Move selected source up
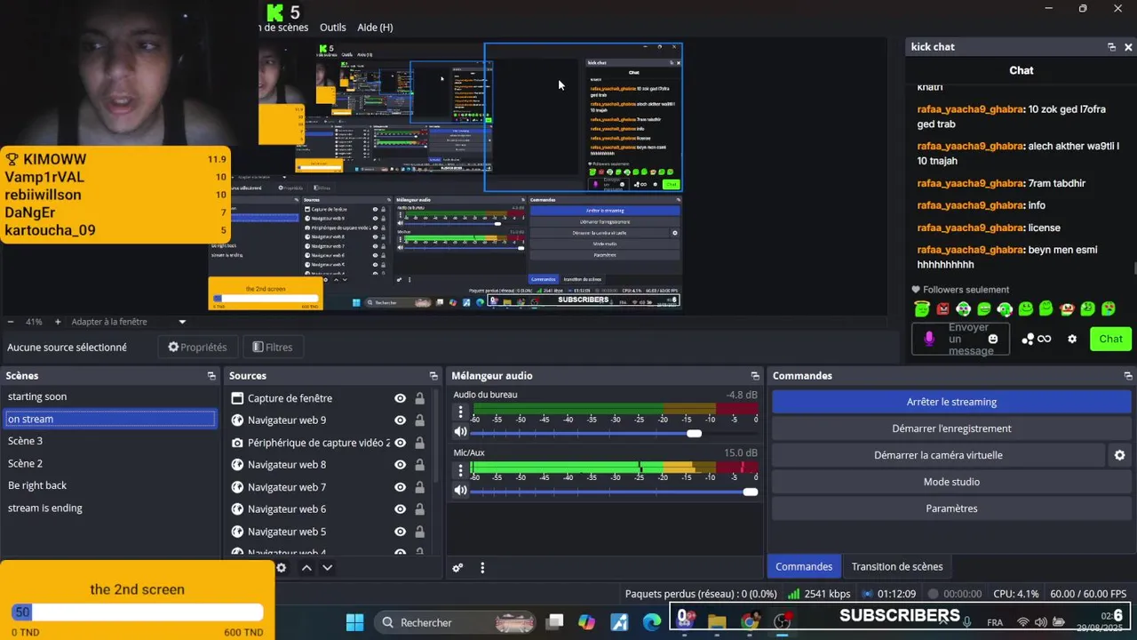Viewport: 1137px width, 640px height. coord(306,568)
